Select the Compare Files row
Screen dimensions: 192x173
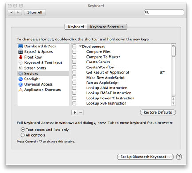coord(122,51)
